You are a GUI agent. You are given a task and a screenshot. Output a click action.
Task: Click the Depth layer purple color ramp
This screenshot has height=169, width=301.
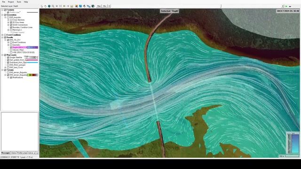click(x=32, y=47)
